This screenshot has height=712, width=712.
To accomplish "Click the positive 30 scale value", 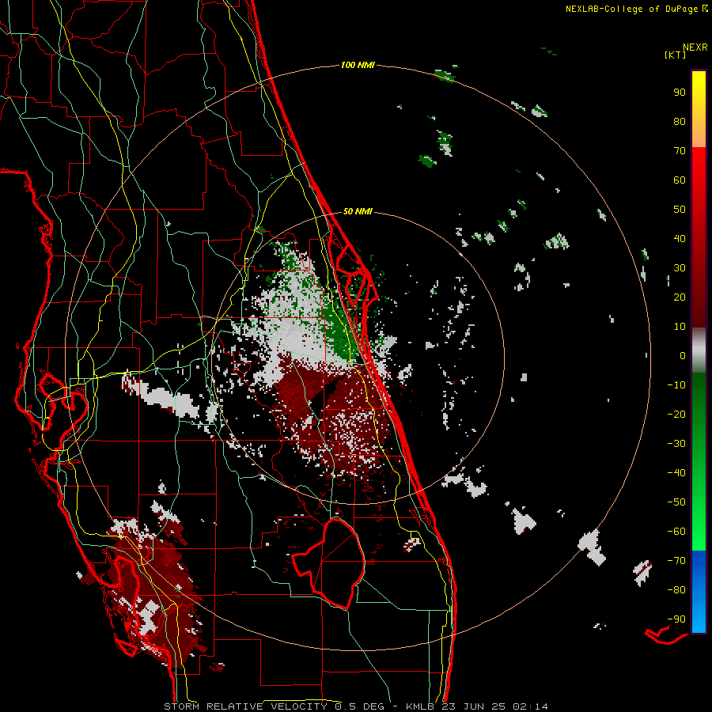I will pyautogui.click(x=680, y=268).
